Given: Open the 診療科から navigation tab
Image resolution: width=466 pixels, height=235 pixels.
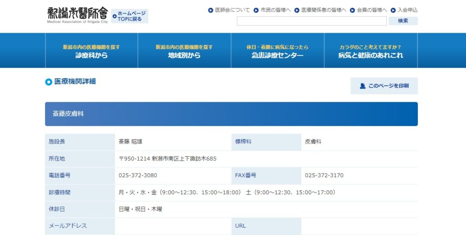Looking at the screenshot, I should click(x=91, y=50).
